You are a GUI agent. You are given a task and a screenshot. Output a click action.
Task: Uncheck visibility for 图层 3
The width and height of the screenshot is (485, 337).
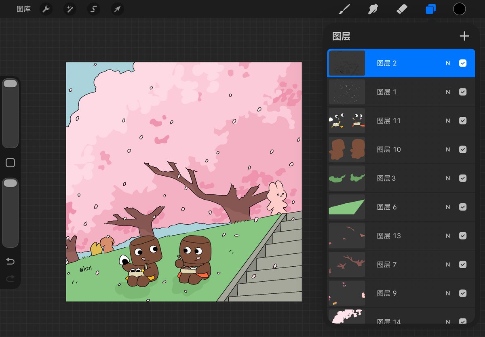click(x=463, y=178)
